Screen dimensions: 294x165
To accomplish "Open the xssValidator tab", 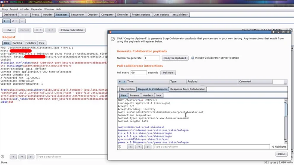I will (180, 15).
